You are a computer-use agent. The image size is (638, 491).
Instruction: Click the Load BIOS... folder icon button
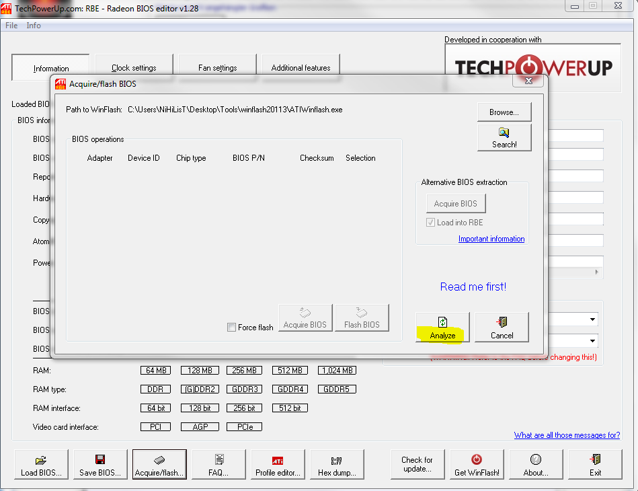[x=41, y=465]
